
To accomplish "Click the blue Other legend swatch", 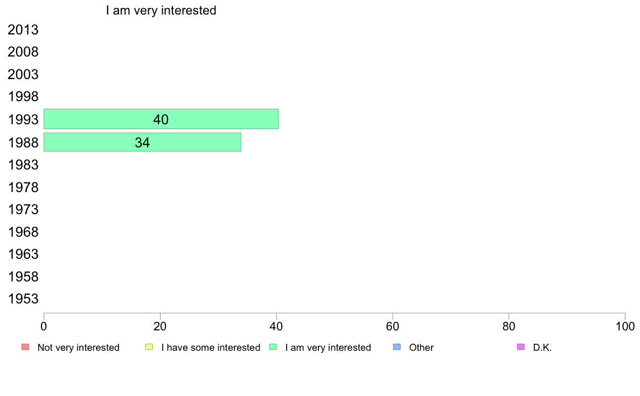I will point(397,347).
